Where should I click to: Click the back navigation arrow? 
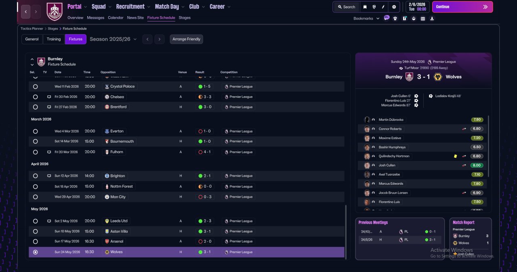tap(25, 12)
